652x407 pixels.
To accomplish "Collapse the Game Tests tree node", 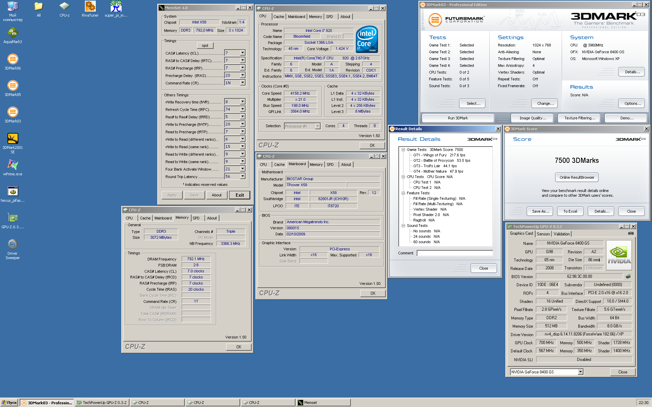I will [x=403, y=150].
